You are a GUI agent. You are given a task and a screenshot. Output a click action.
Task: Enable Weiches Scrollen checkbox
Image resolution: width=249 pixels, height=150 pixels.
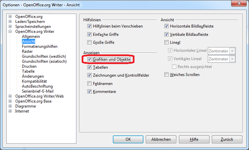167,75
